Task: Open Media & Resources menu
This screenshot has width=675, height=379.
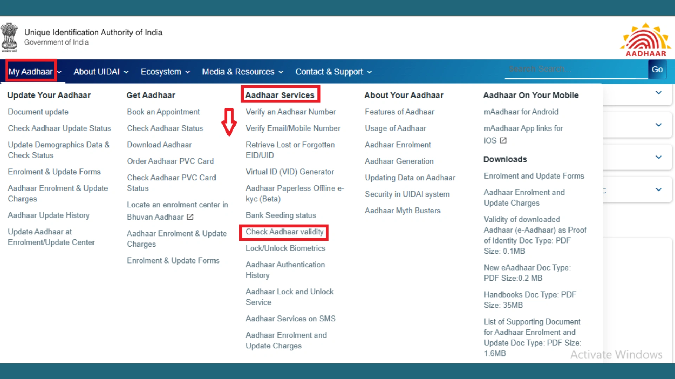Action: (x=238, y=72)
